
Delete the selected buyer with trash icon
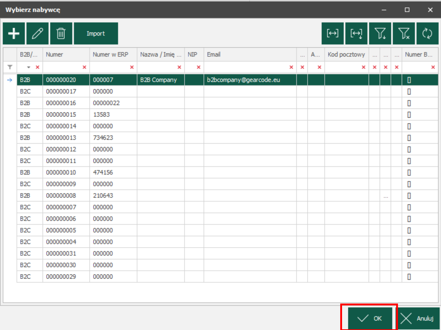point(61,33)
